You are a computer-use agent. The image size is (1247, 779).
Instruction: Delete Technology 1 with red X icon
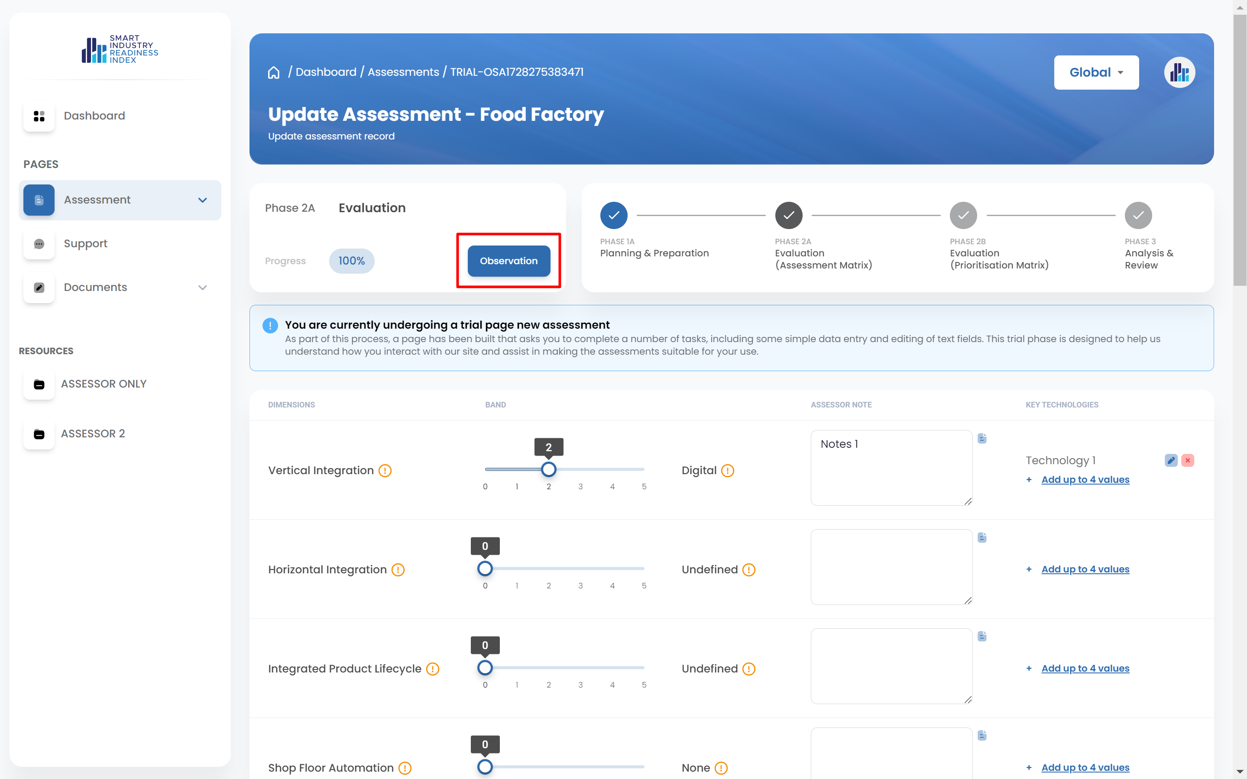pyautogui.click(x=1188, y=460)
